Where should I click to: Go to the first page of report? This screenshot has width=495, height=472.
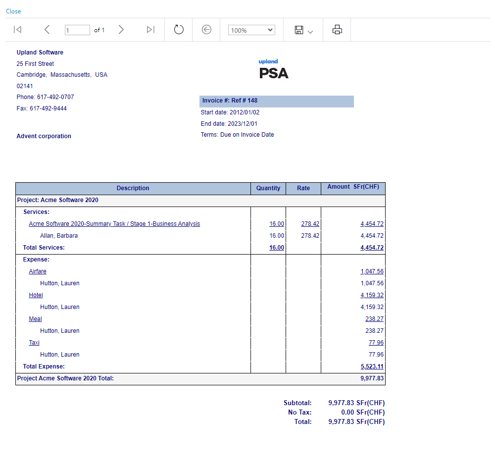coord(18,30)
